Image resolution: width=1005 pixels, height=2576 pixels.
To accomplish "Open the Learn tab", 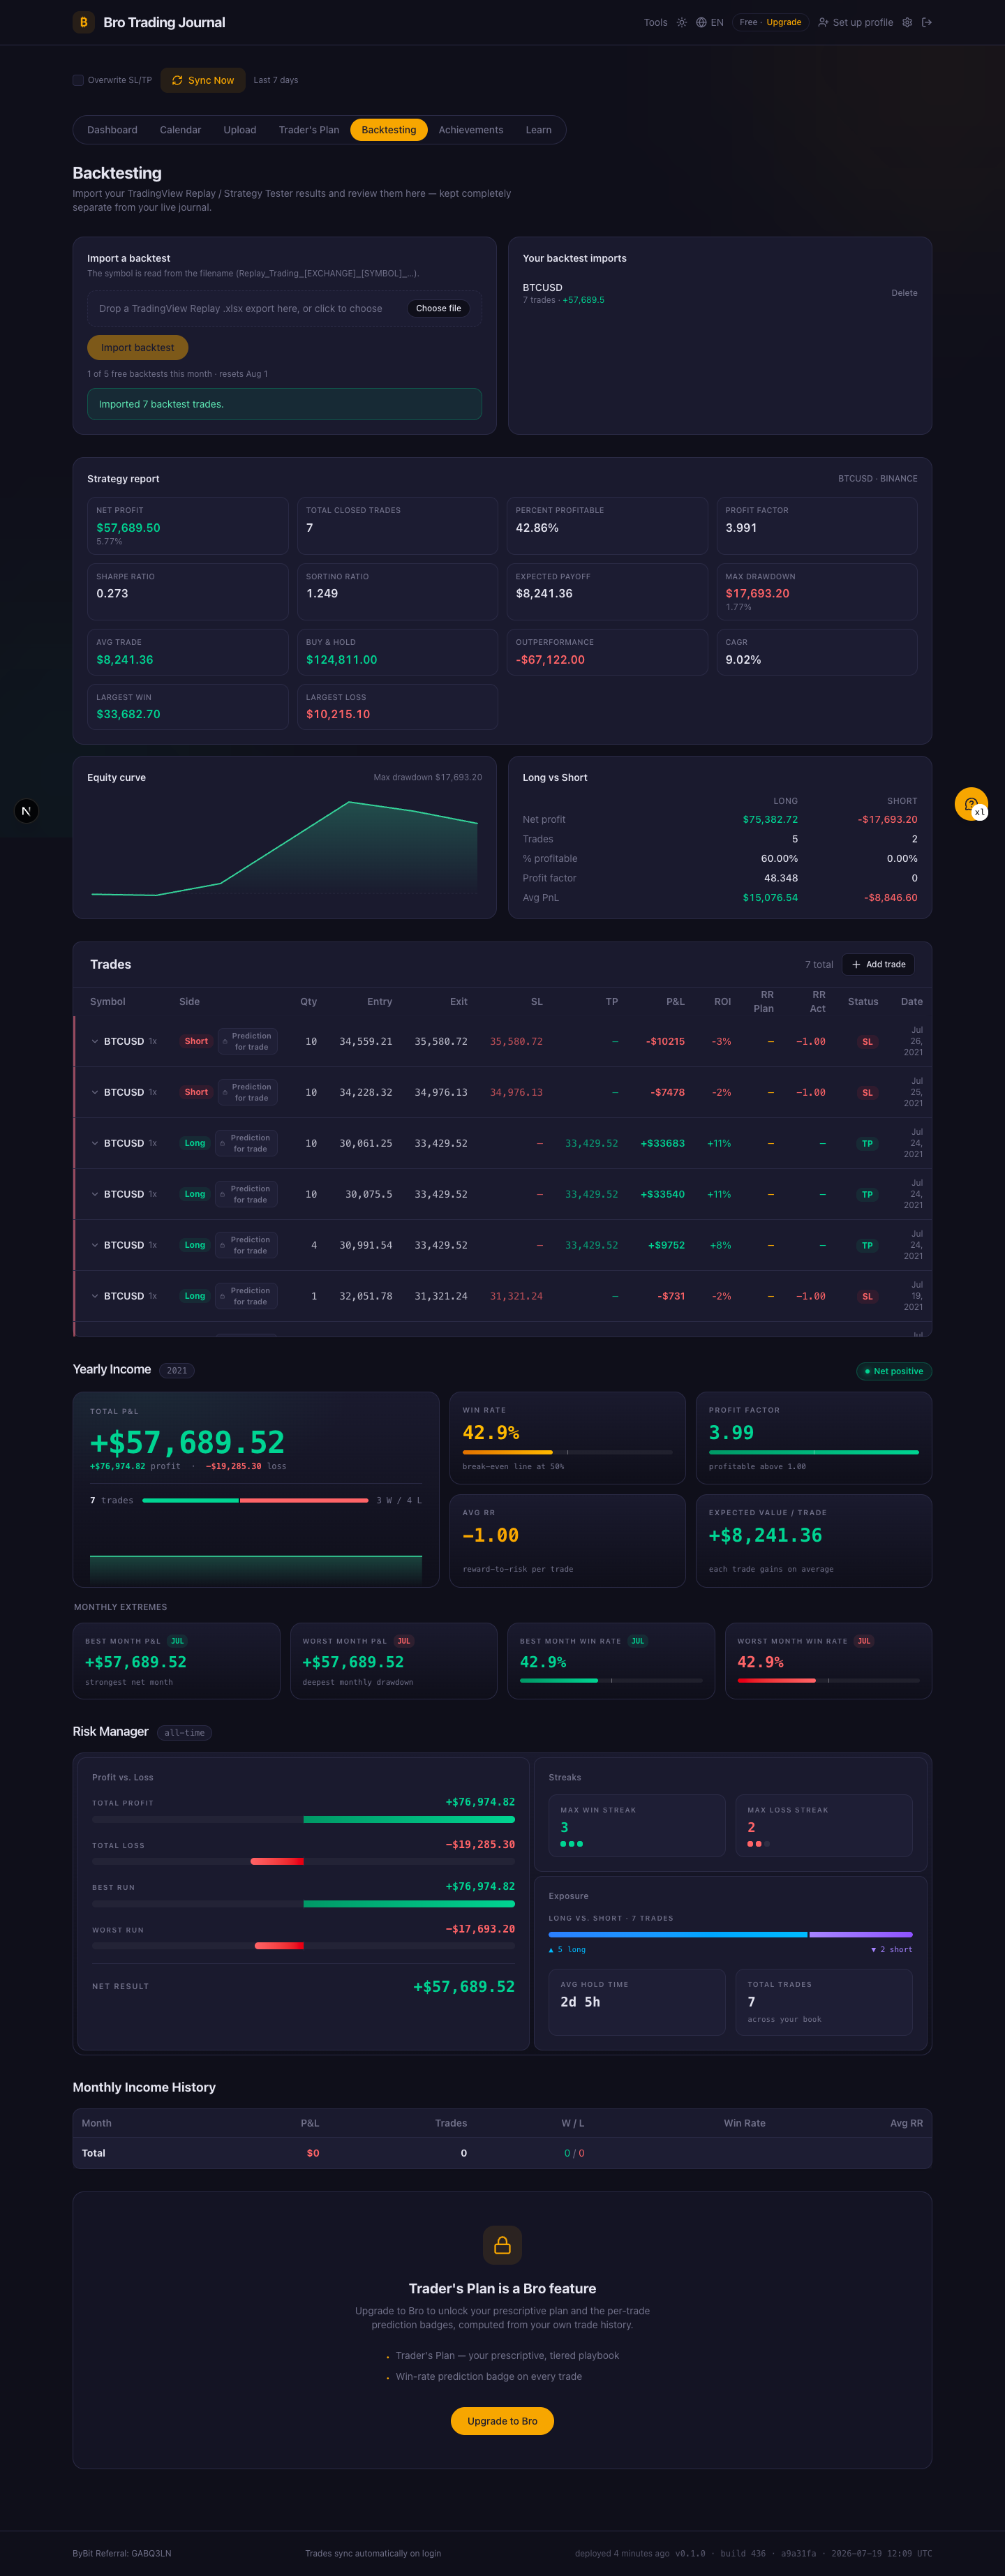I will (x=539, y=130).
